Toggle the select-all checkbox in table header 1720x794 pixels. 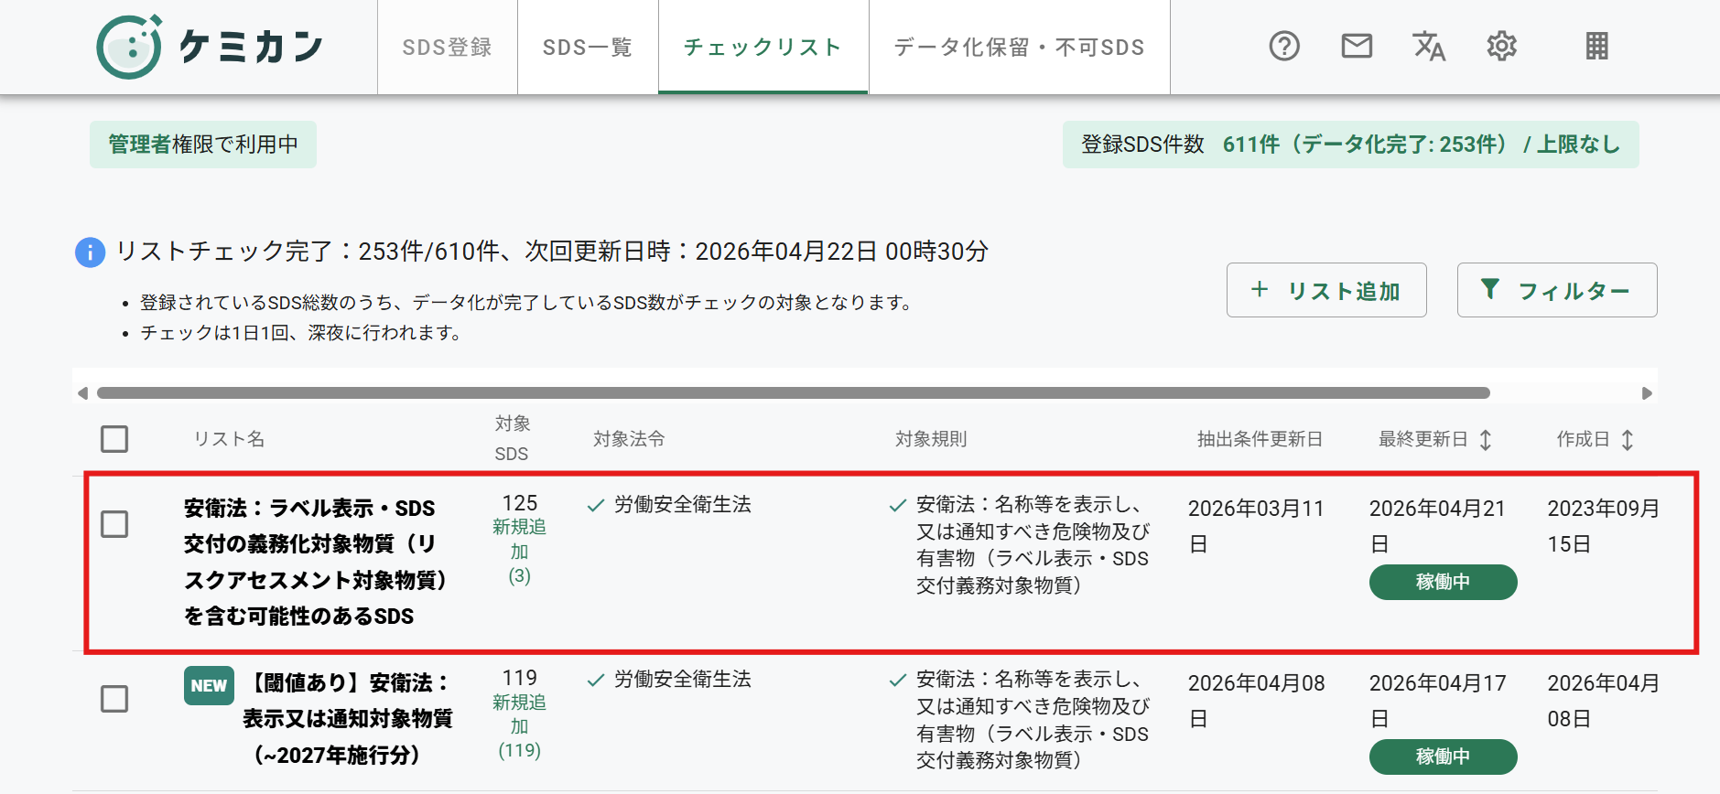coord(114,439)
